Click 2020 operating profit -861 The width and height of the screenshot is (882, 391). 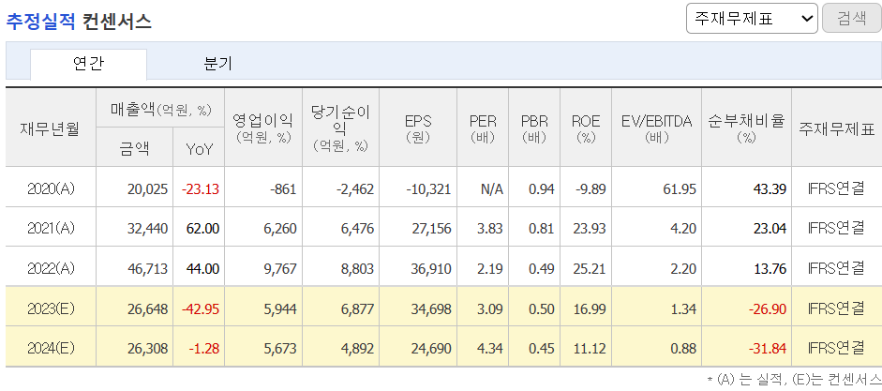283,189
